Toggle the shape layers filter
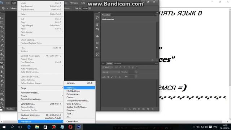This screenshot has width=231, height=130. tap(128, 68)
